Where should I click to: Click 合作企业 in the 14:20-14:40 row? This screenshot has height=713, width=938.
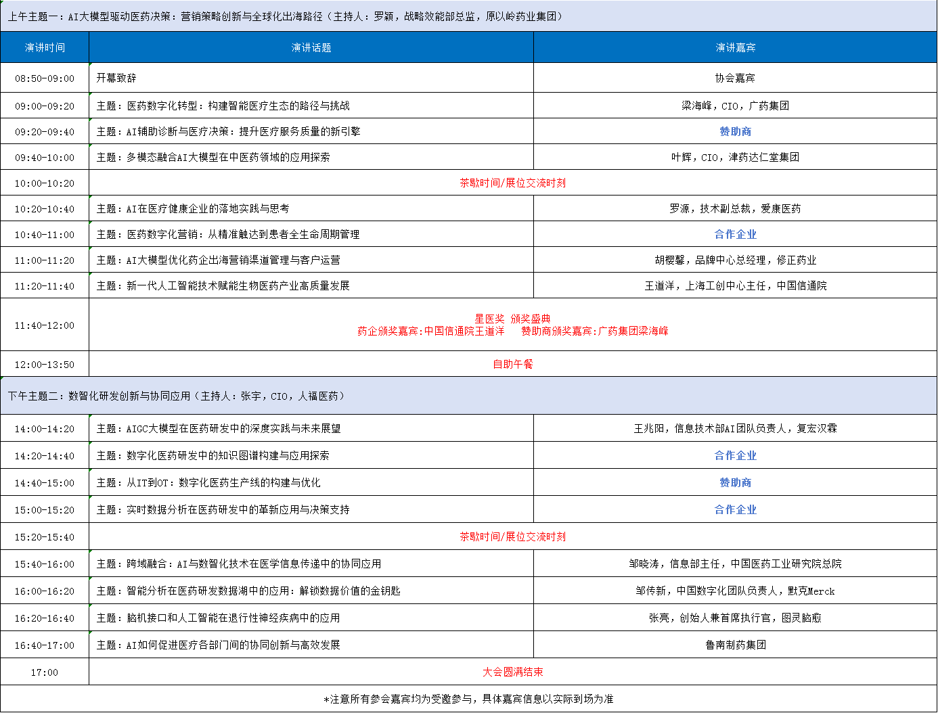736,455
